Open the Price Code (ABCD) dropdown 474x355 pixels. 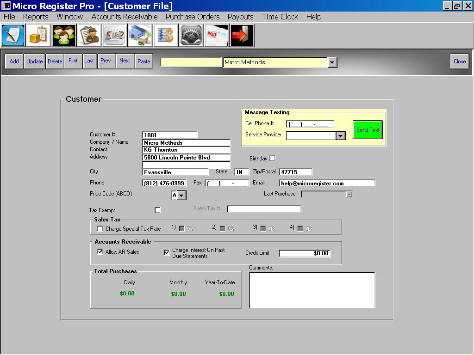tap(181, 196)
